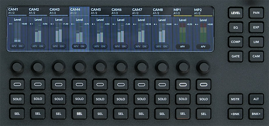Solo the MP2 channel
Image resolution: width=269 pixels, height=126 pixels.
pyautogui.click(x=204, y=99)
